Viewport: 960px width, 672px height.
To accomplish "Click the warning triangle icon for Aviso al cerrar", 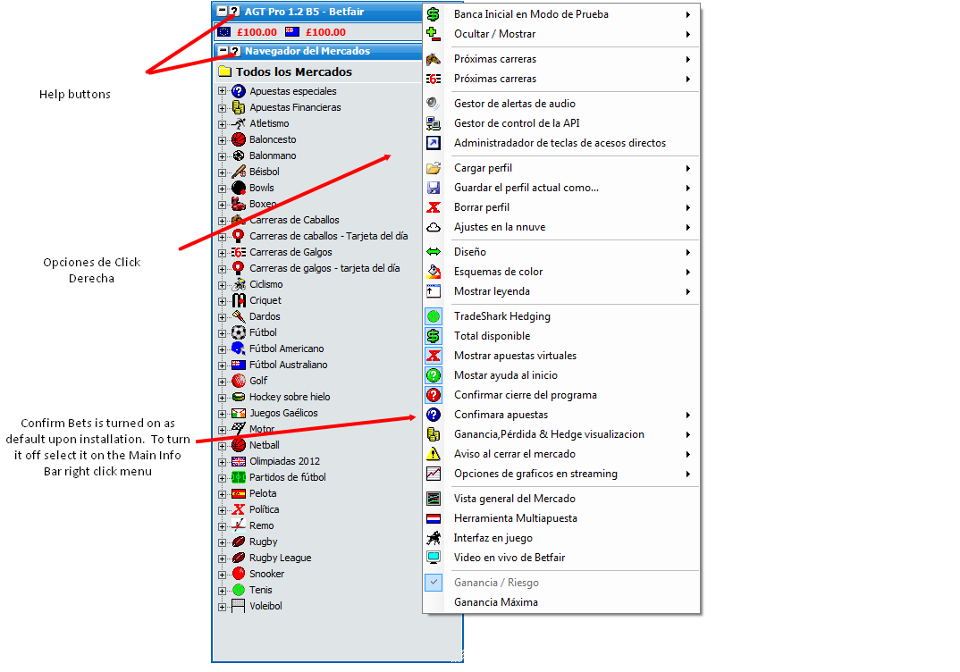I will pyautogui.click(x=434, y=454).
